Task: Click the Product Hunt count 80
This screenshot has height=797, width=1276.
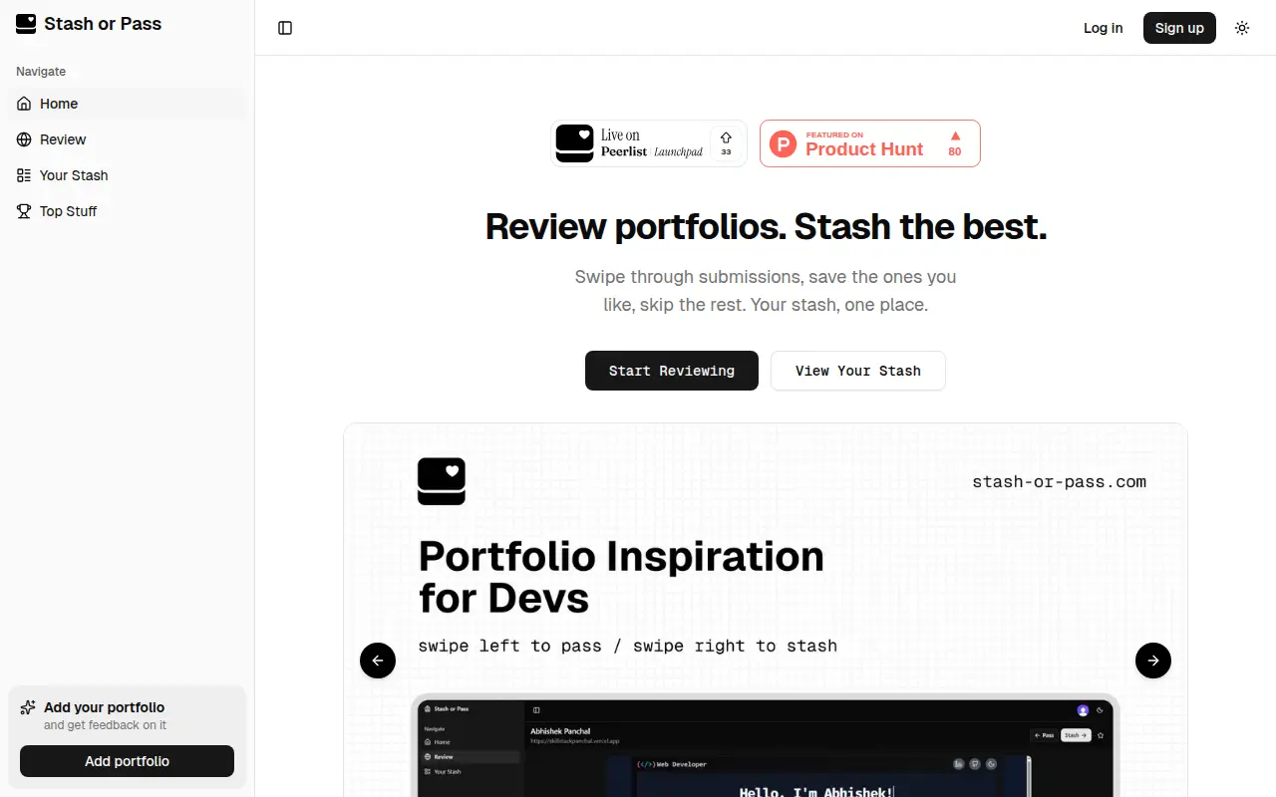Action: 955,151
